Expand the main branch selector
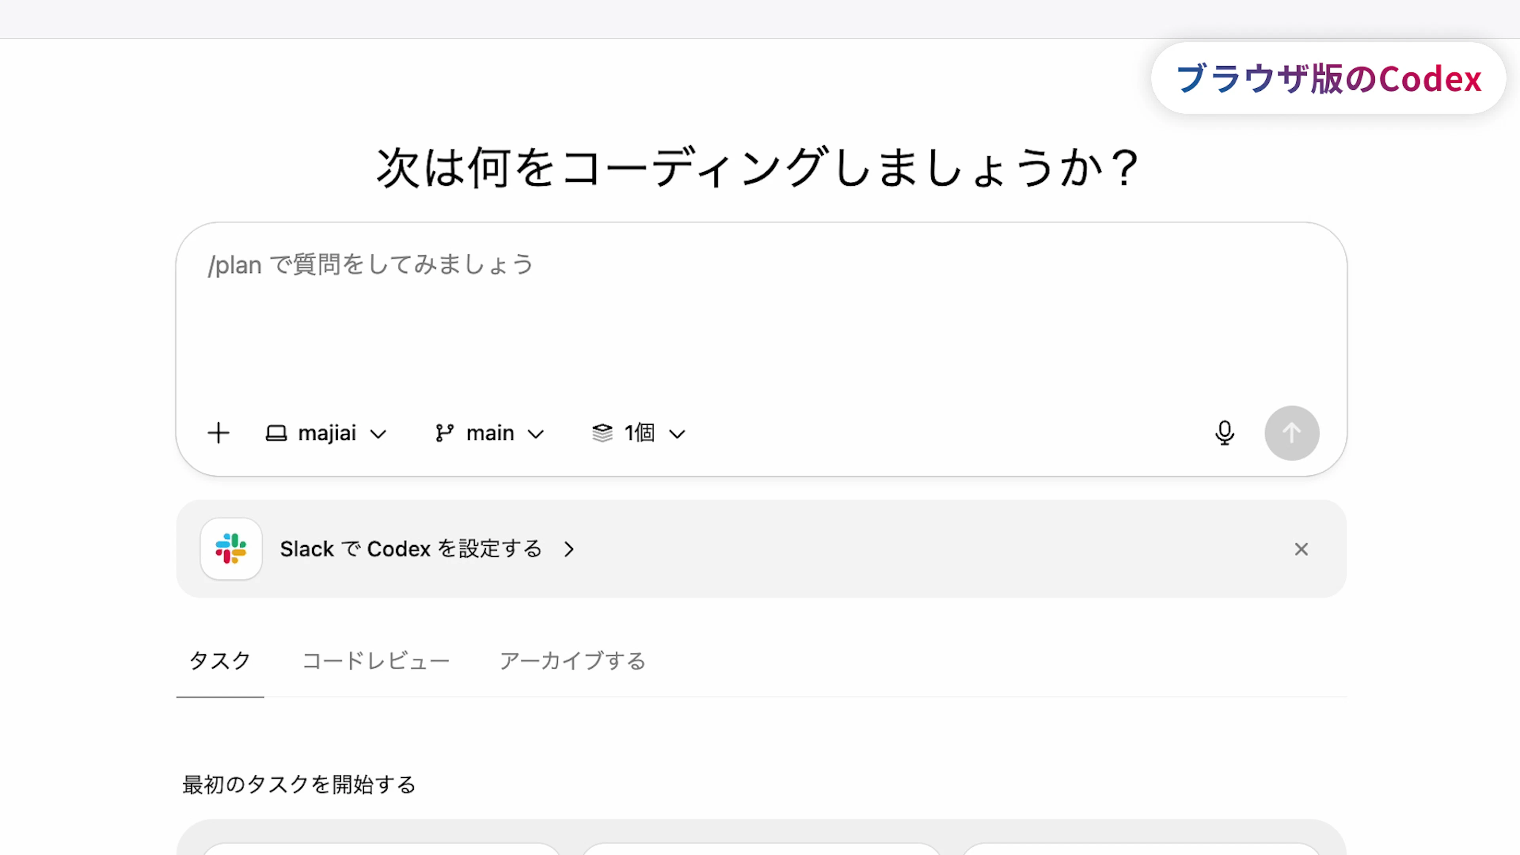 coord(503,433)
